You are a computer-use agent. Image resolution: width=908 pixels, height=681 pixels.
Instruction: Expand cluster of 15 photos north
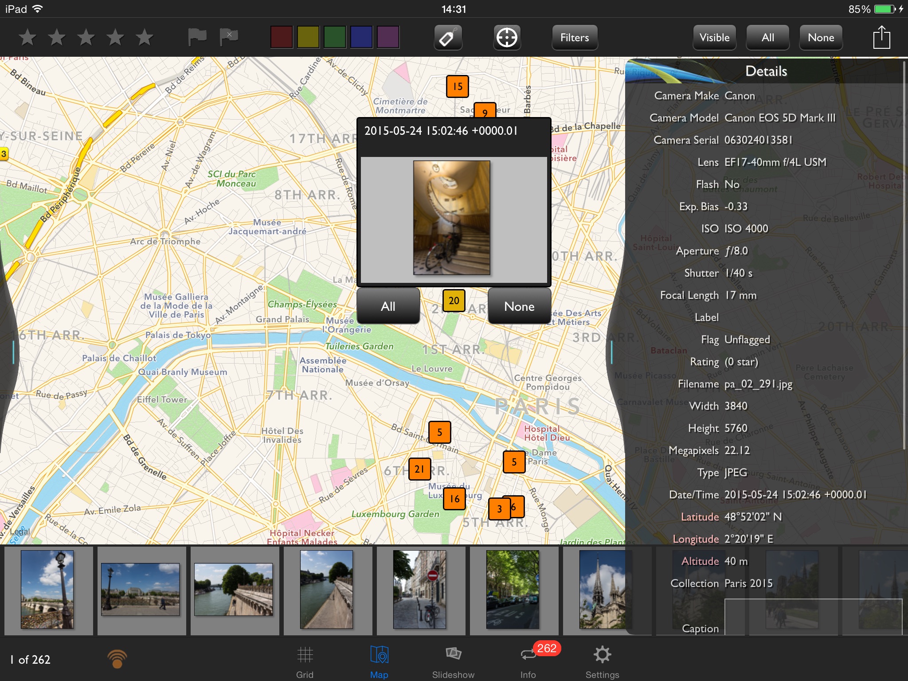point(455,86)
